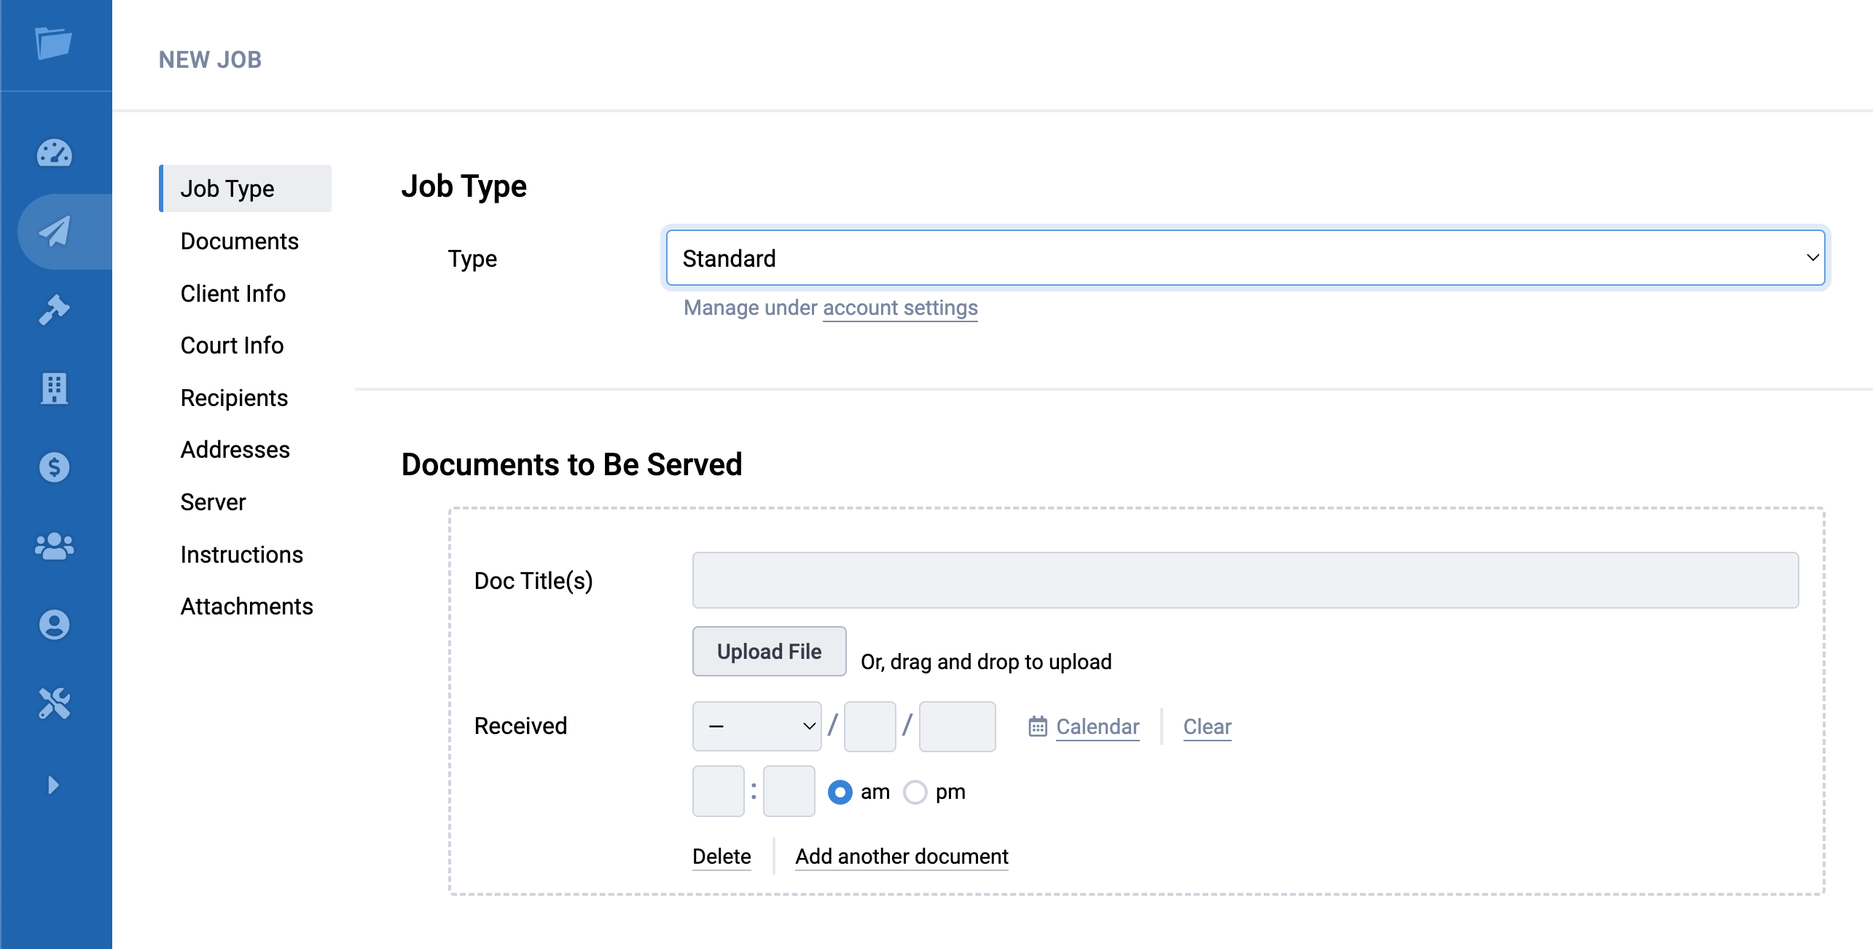The height and width of the screenshot is (949, 1873).
Task: Open the month dropdown in Received row
Action: point(756,726)
